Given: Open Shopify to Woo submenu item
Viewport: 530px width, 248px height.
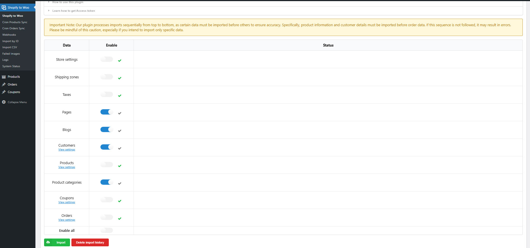Looking at the screenshot, I should tap(13, 16).
